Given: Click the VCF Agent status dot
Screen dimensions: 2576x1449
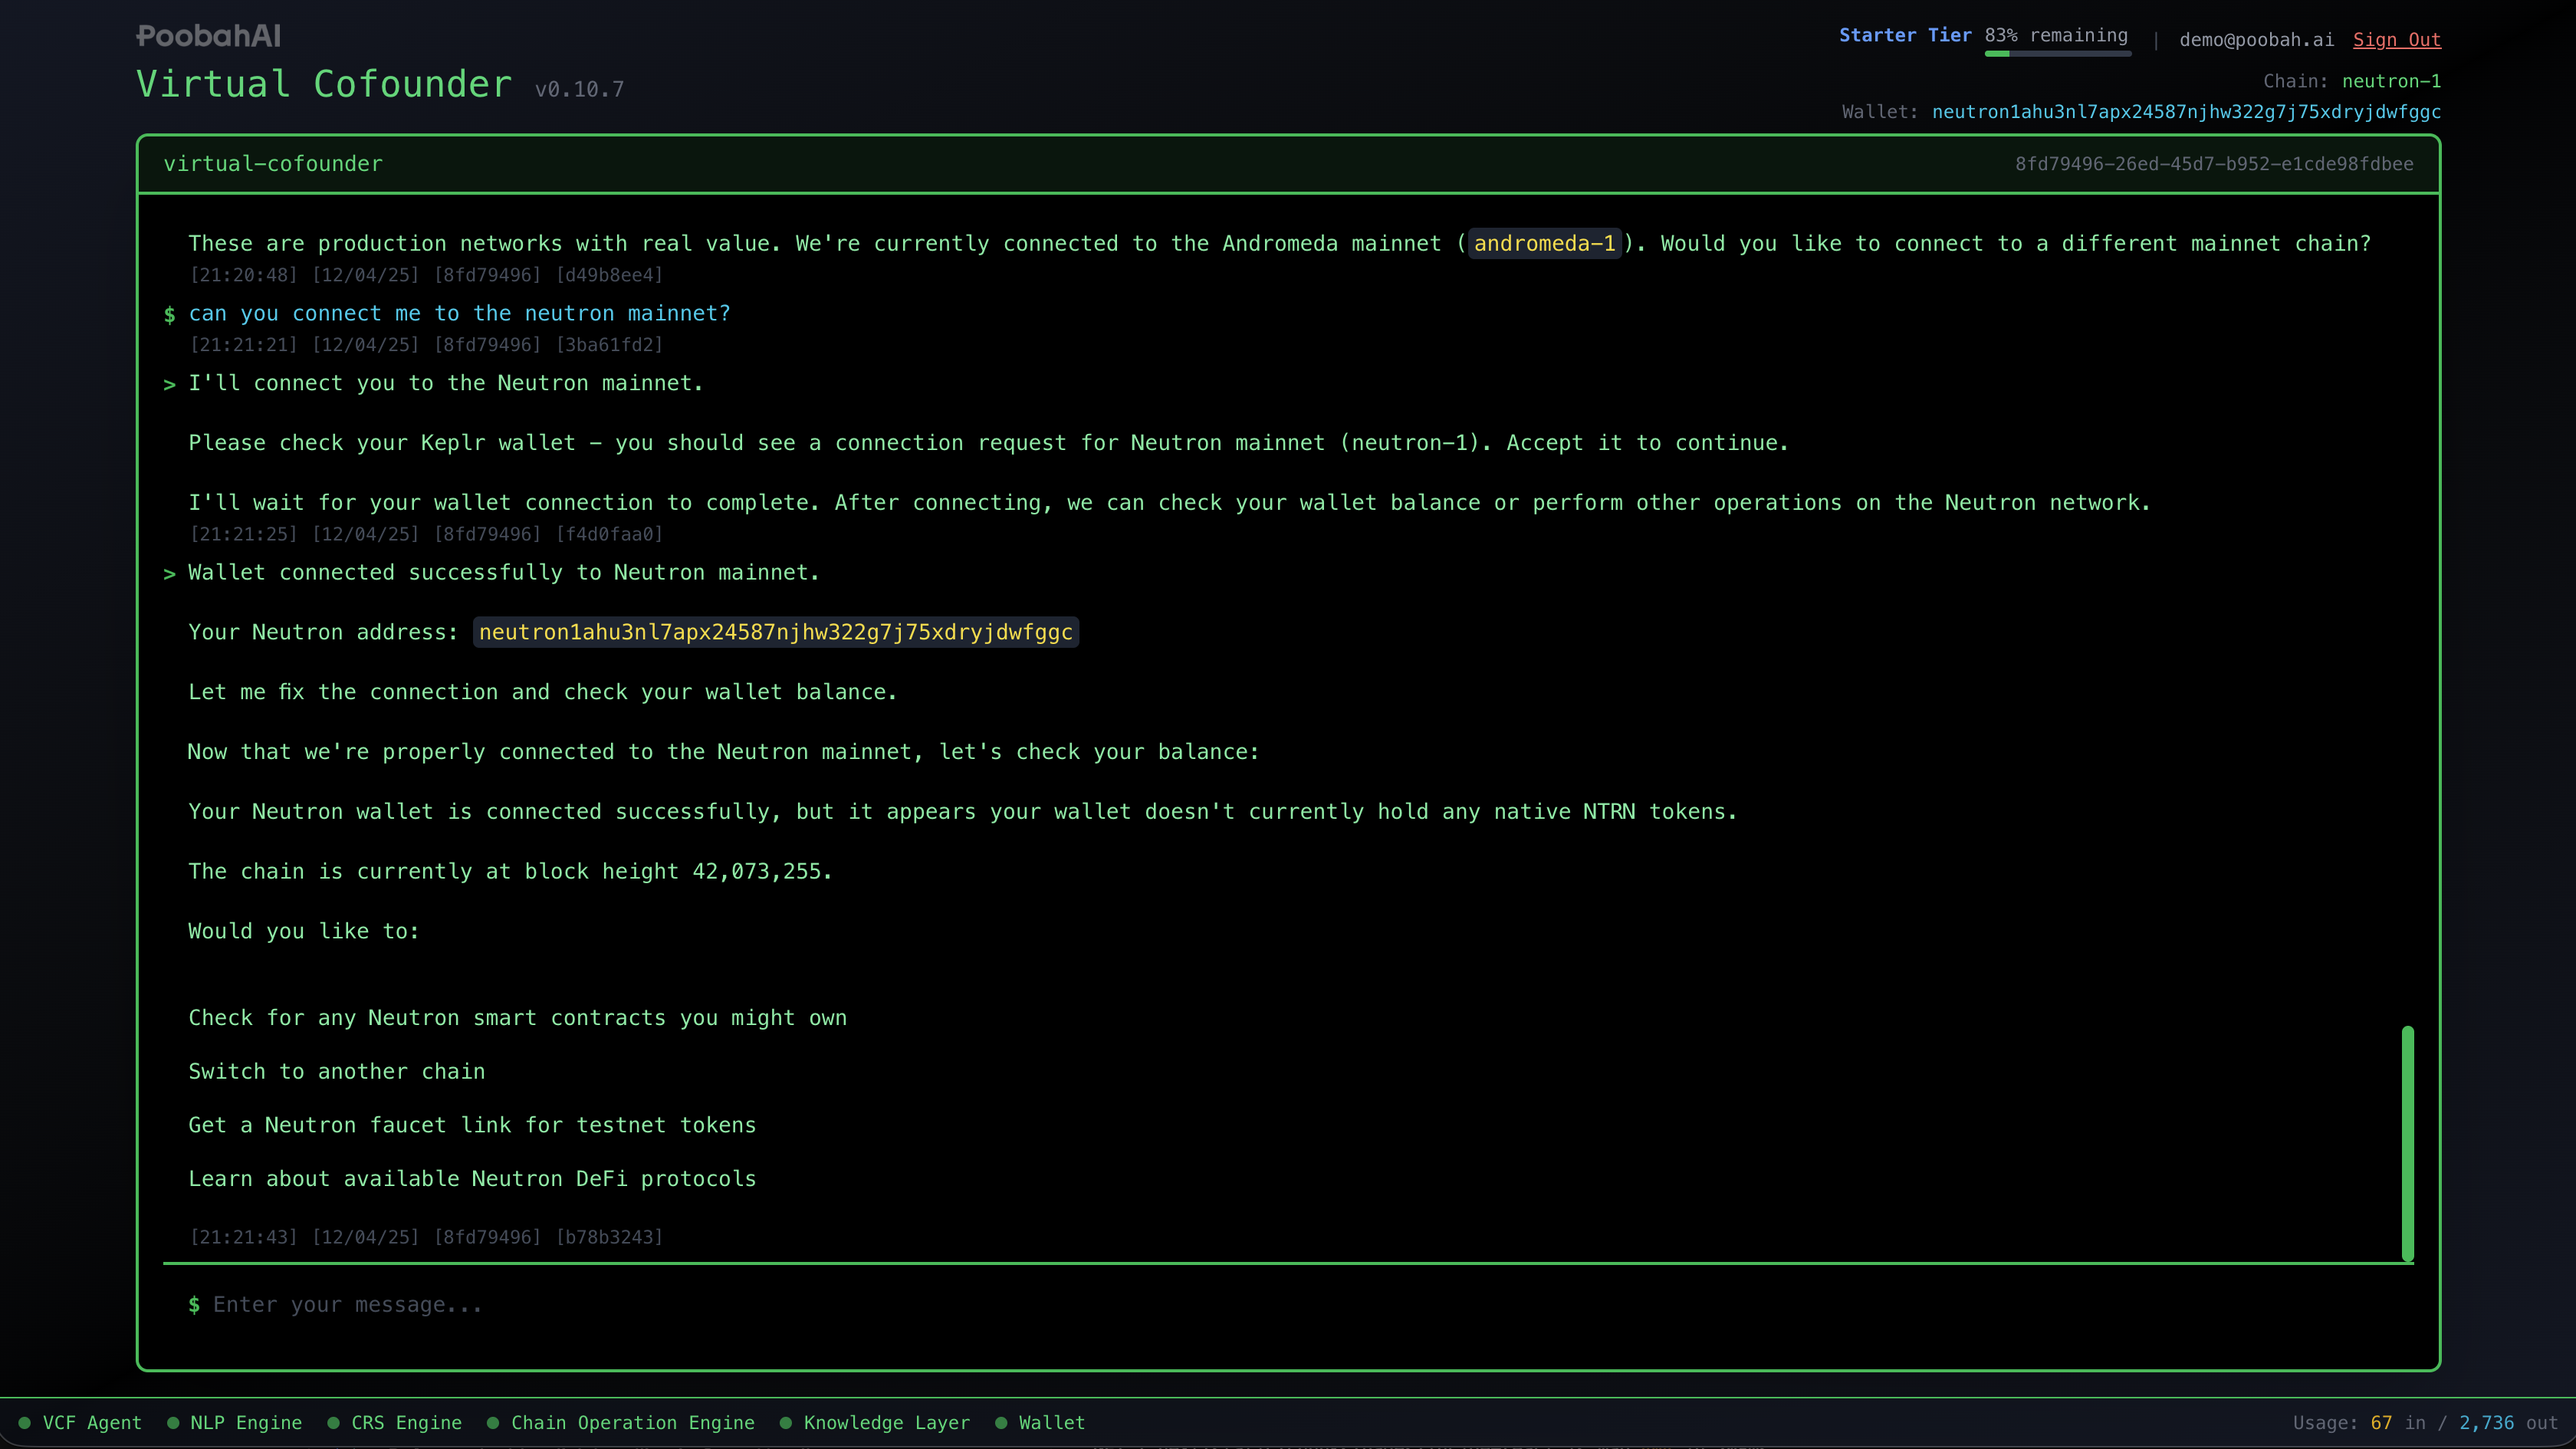Looking at the screenshot, I should tap(24, 1422).
